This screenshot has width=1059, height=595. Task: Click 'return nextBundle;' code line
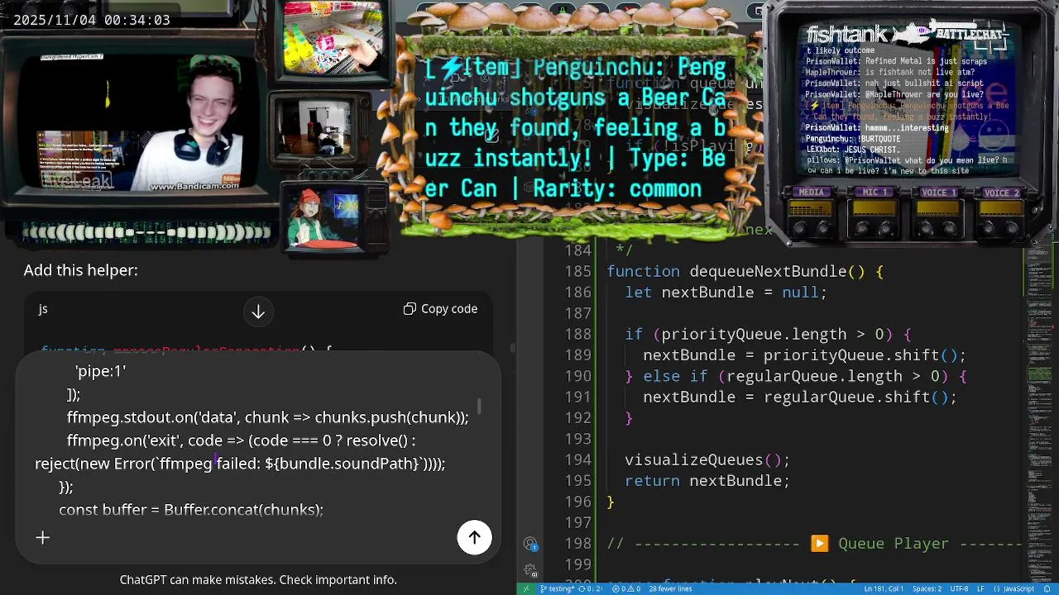707,481
